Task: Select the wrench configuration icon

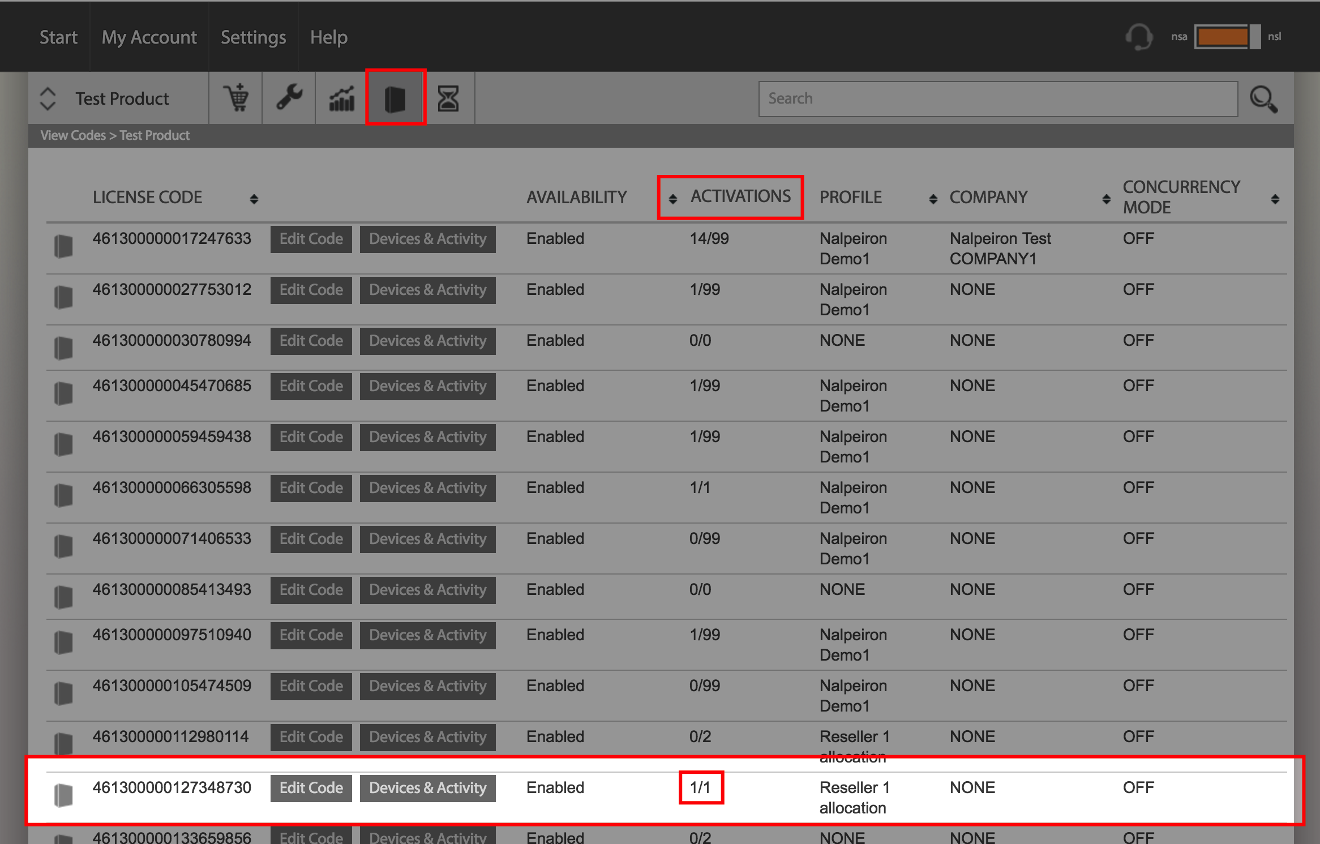Action: click(x=289, y=98)
